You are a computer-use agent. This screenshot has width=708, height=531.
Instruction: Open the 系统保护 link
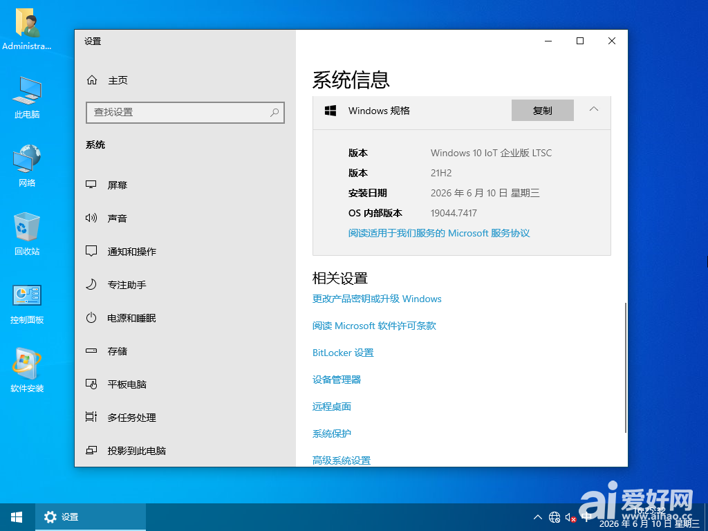click(x=332, y=434)
